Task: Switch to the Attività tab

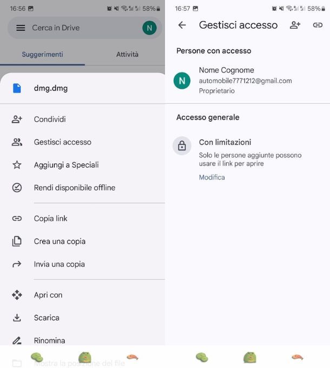Action: 127,54
